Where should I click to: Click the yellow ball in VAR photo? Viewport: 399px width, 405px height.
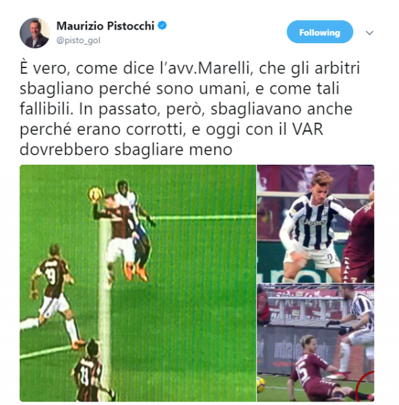click(x=96, y=194)
